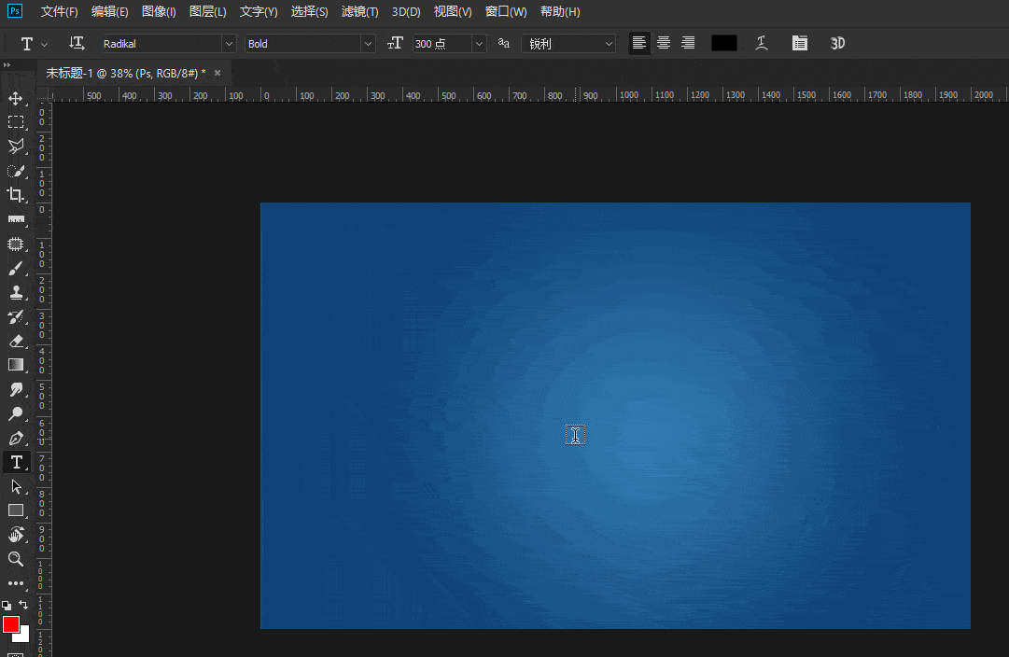Select the Patch healing tool
Image resolution: width=1009 pixels, height=657 pixels.
[16, 244]
